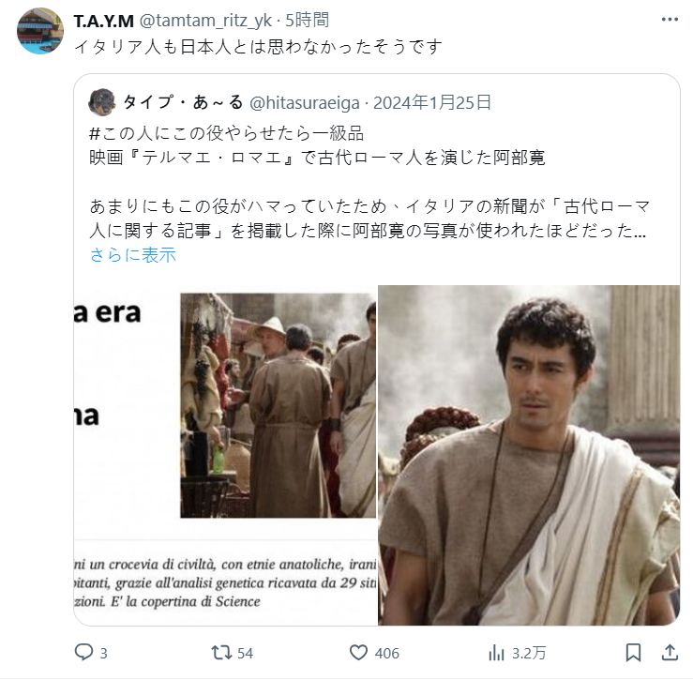The image size is (693, 680).
Task: Like the tweet with the heart icon
Action: 358,653
